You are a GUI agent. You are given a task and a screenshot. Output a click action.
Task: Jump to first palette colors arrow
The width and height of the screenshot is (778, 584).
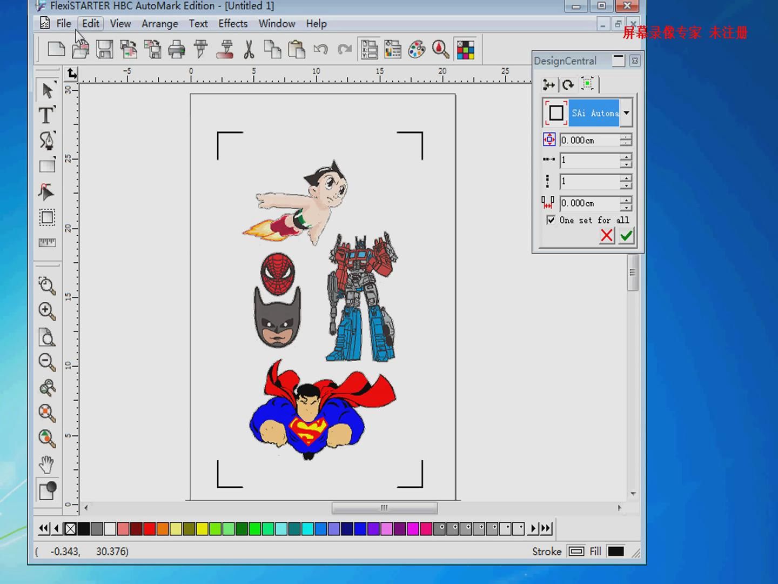(x=44, y=528)
